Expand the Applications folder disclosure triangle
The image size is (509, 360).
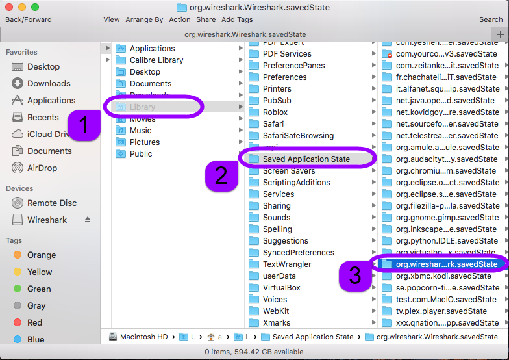click(107, 49)
